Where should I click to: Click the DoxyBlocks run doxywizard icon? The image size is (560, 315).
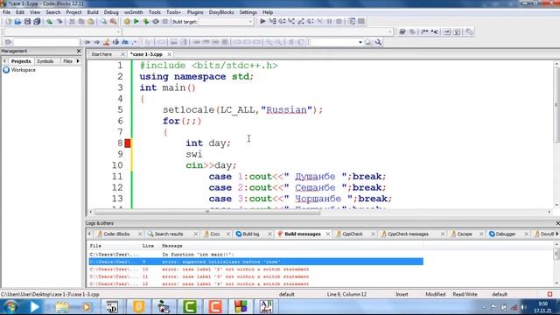tap(402, 31)
